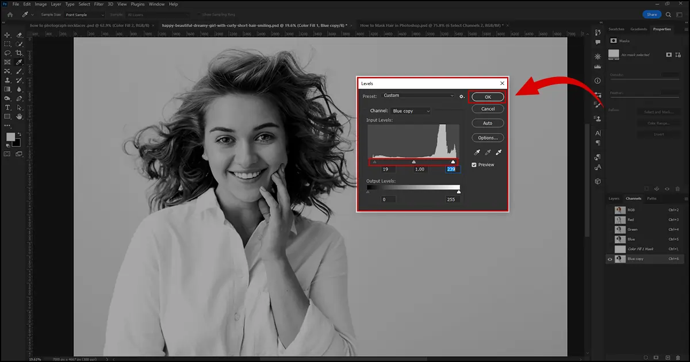Select the Move tool

[7, 35]
